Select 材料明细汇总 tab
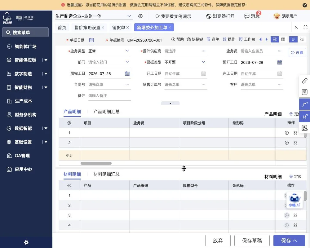The width and height of the screenshot is (310, 248). click(x=106, y=174)
